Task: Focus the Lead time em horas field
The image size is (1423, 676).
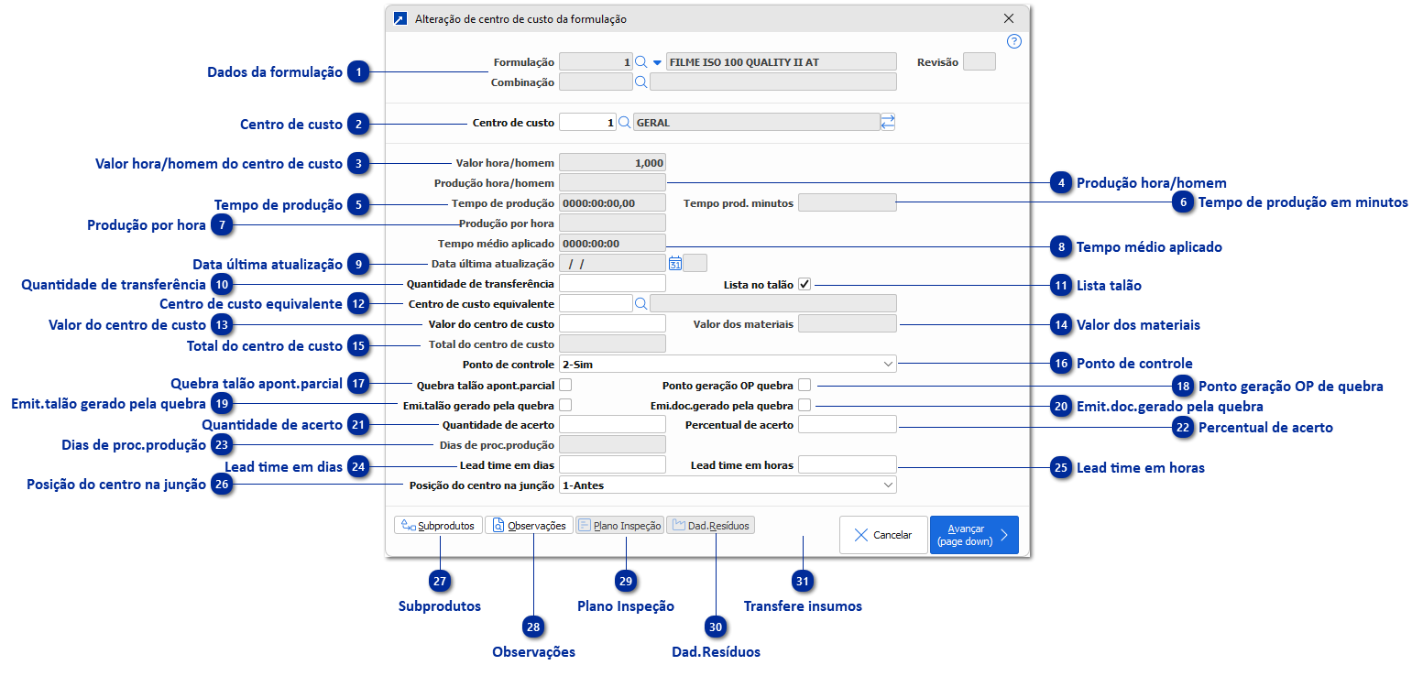Action: coord(848,464)
